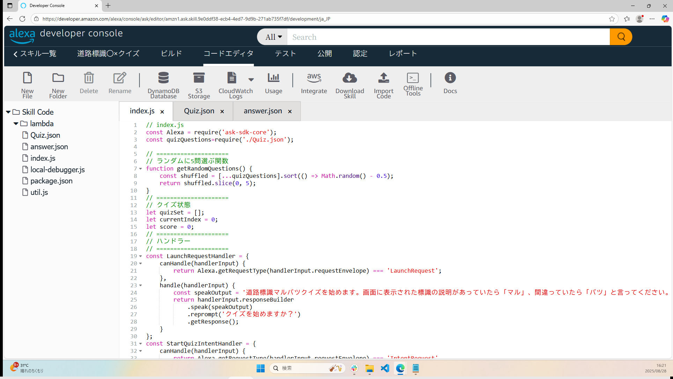Click the New File toolbar icon
673x379 pixels.
27,78
